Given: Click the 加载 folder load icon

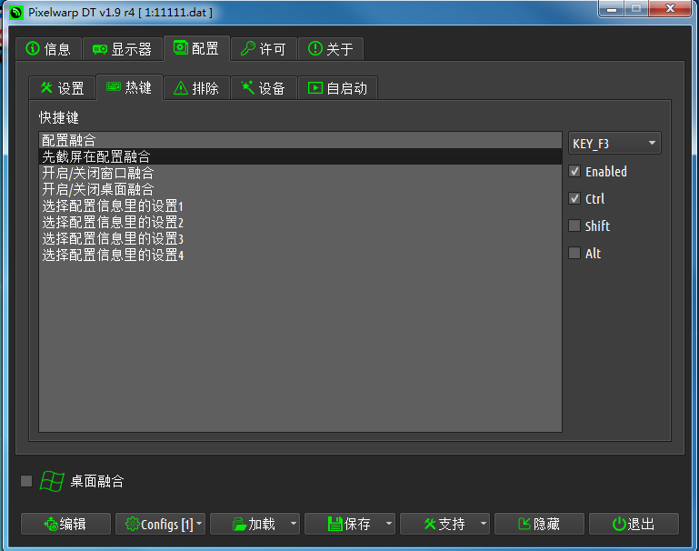Looking at the screenshot, I should [240, 524].
